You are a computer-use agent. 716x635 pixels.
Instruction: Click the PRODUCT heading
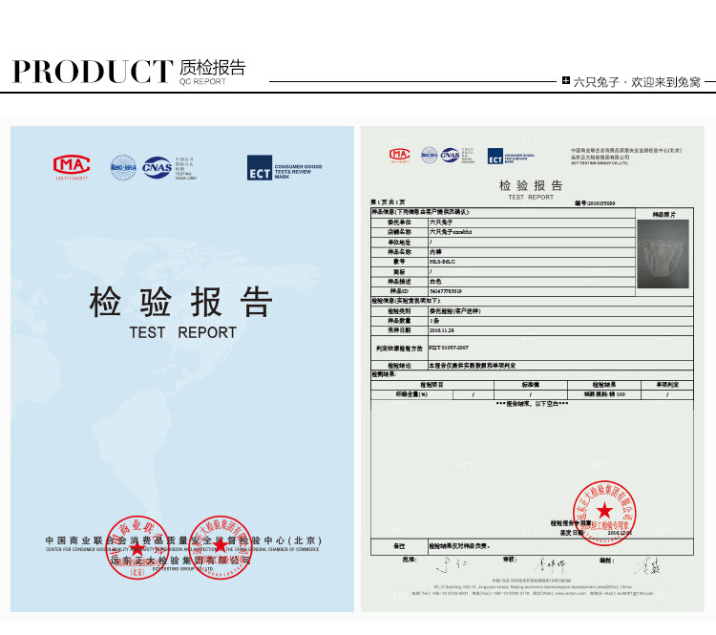pos(93,72)
